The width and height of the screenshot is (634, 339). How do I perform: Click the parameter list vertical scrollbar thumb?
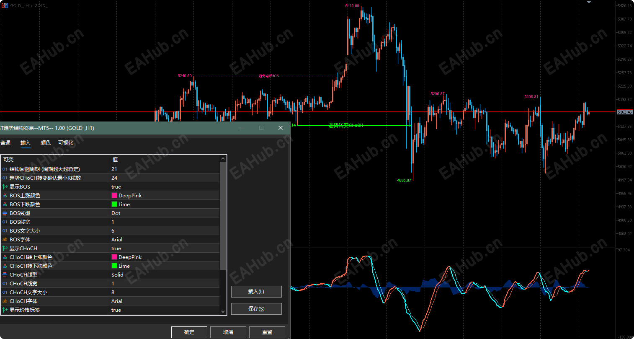pos(223,216)
